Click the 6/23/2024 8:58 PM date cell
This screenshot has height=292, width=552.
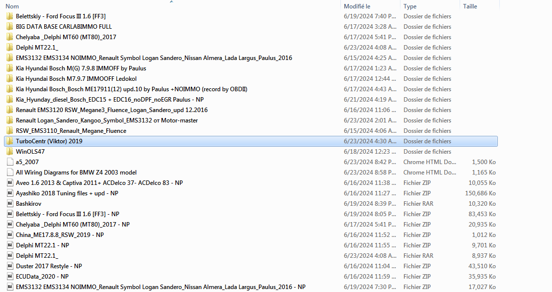(370, 173)
